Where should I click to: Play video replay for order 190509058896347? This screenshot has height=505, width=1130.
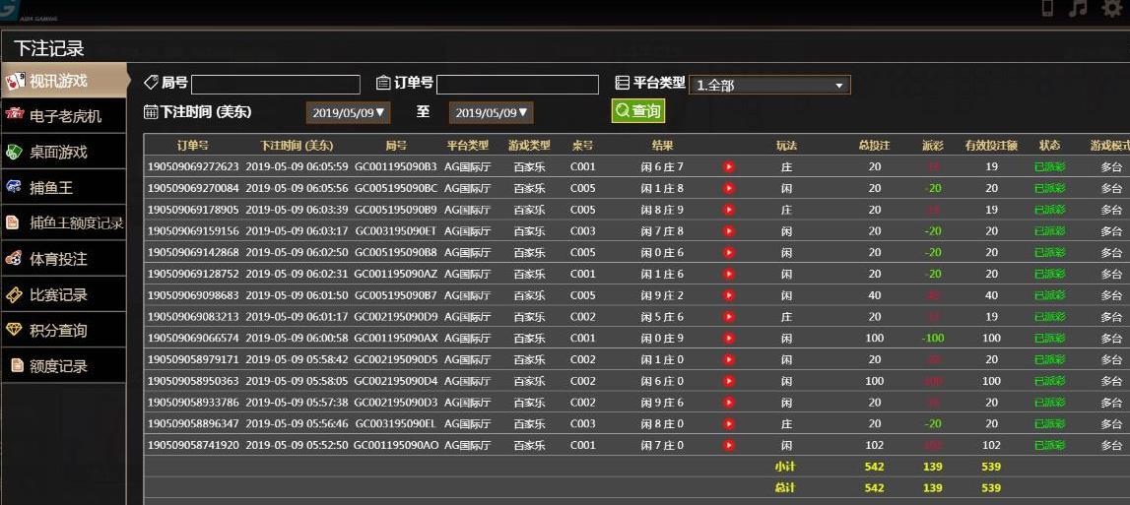pyautogui.click(x=729, y=423)
